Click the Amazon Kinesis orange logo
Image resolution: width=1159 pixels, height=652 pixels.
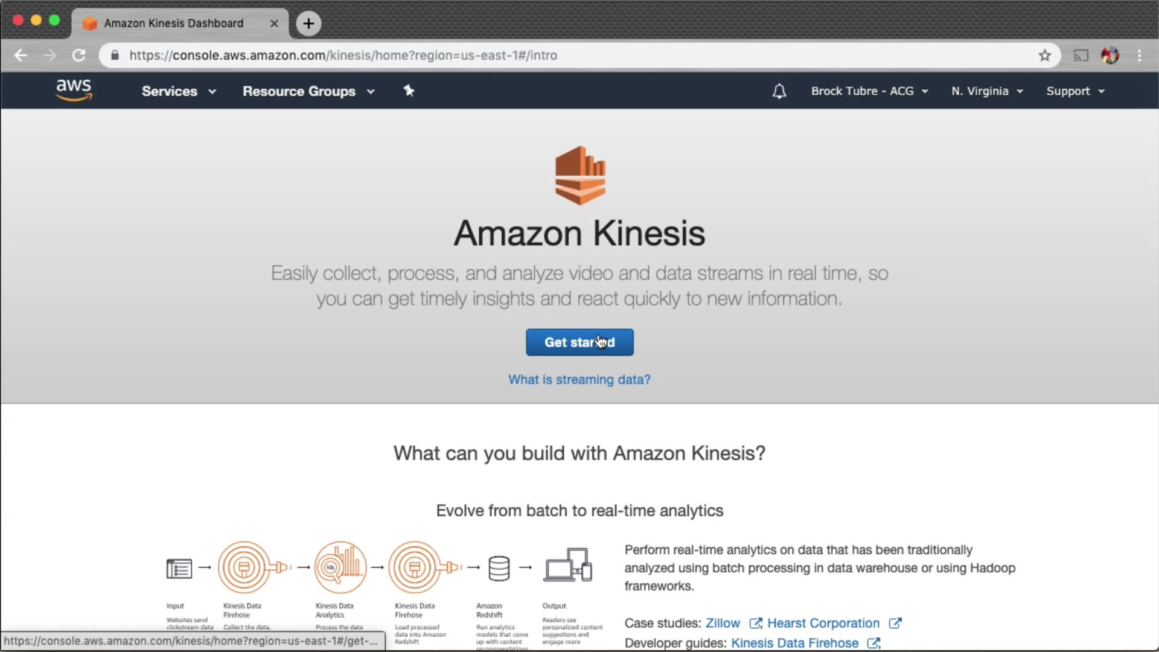(579, 175)
